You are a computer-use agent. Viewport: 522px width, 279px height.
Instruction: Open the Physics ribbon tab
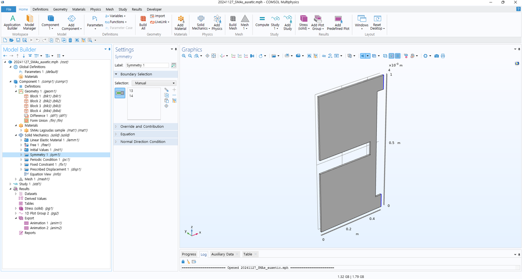[x=95, y=9]
